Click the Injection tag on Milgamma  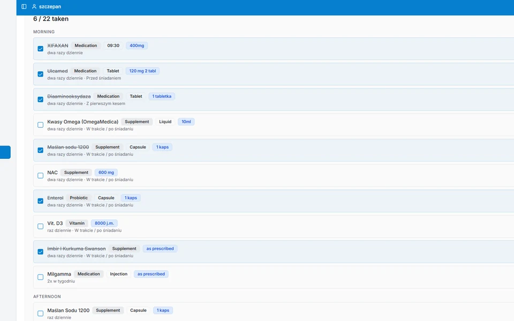tap(119, 274)
